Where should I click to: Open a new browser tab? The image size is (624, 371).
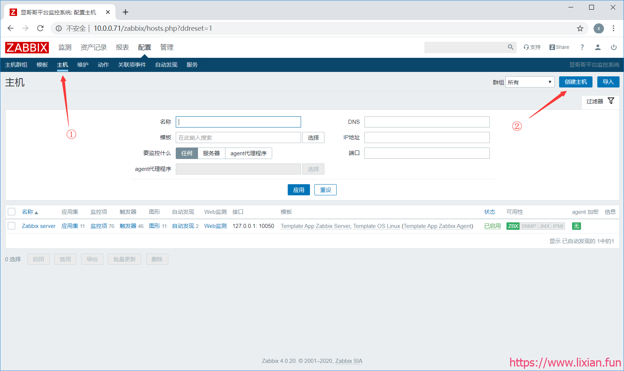(125, 12)
